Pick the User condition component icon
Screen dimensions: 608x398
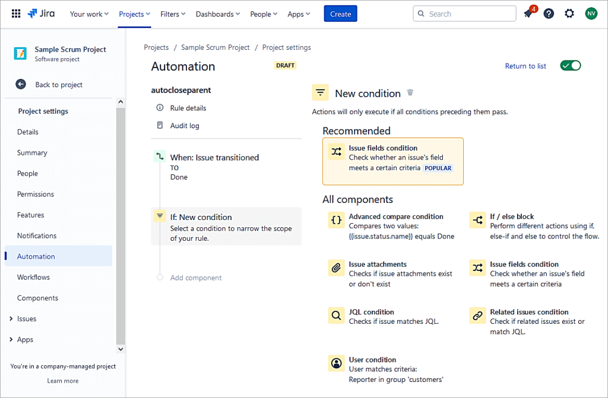coord(336,363)
